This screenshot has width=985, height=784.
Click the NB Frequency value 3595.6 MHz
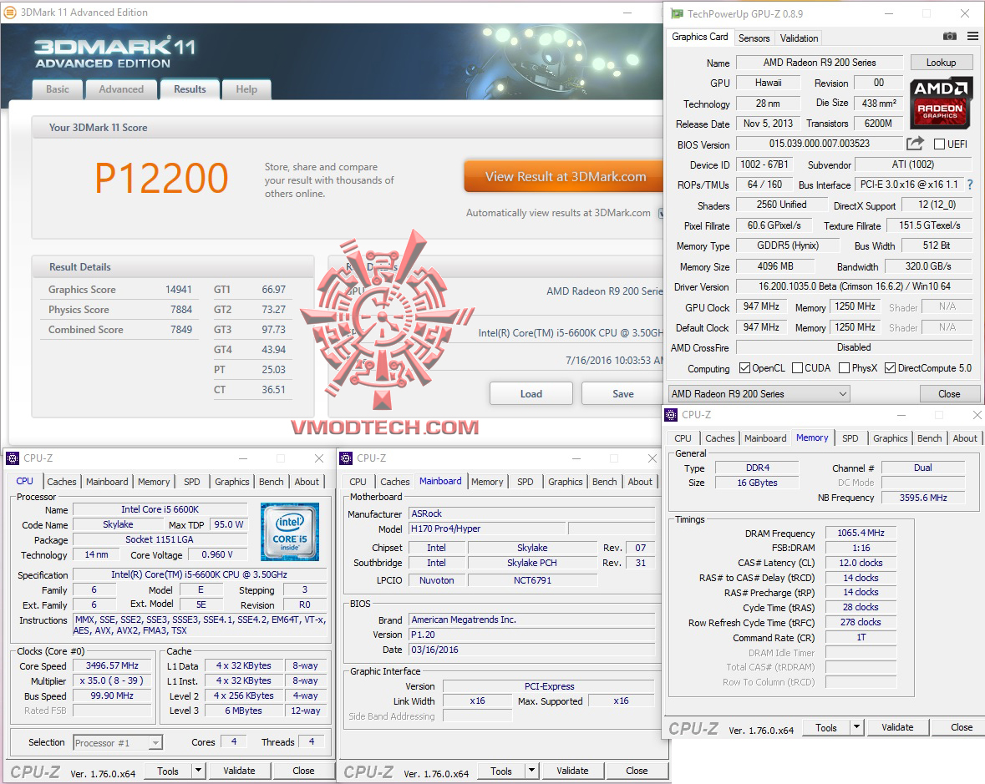pos(923,497)
